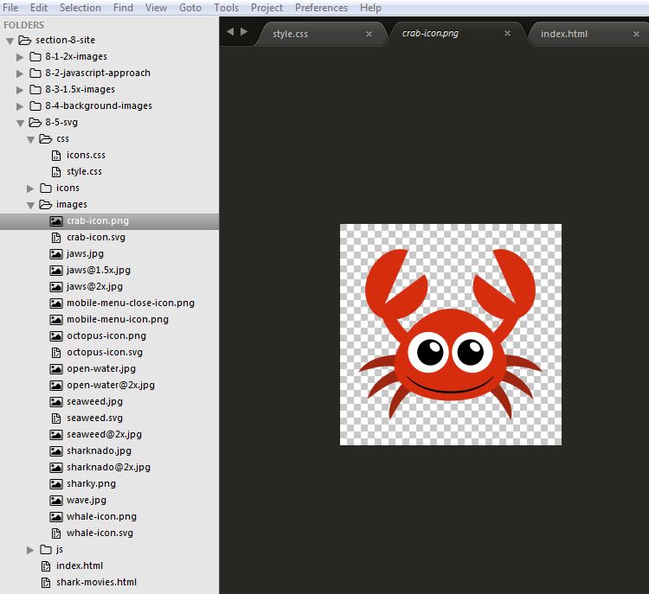Close the style.css tab
Image resolution: width=649 pixels, height=594 pixels.
[x=369, y=35]
